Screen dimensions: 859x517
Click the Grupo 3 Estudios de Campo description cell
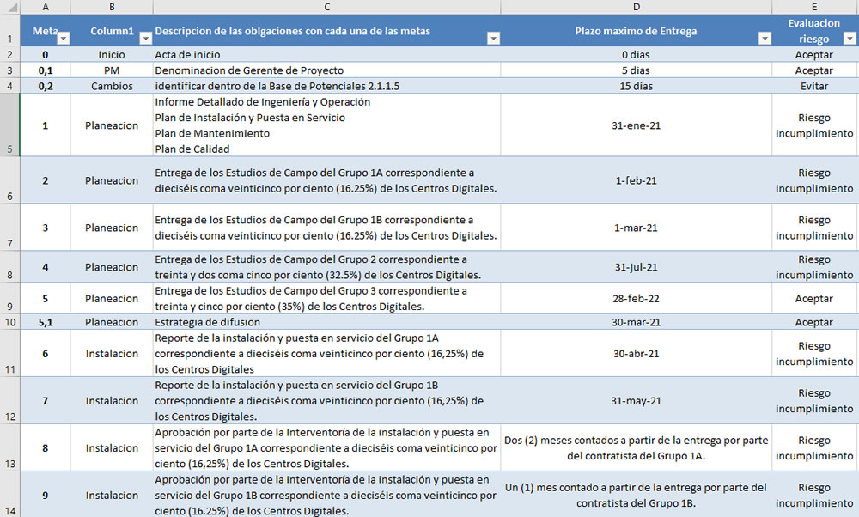[326, 299]
